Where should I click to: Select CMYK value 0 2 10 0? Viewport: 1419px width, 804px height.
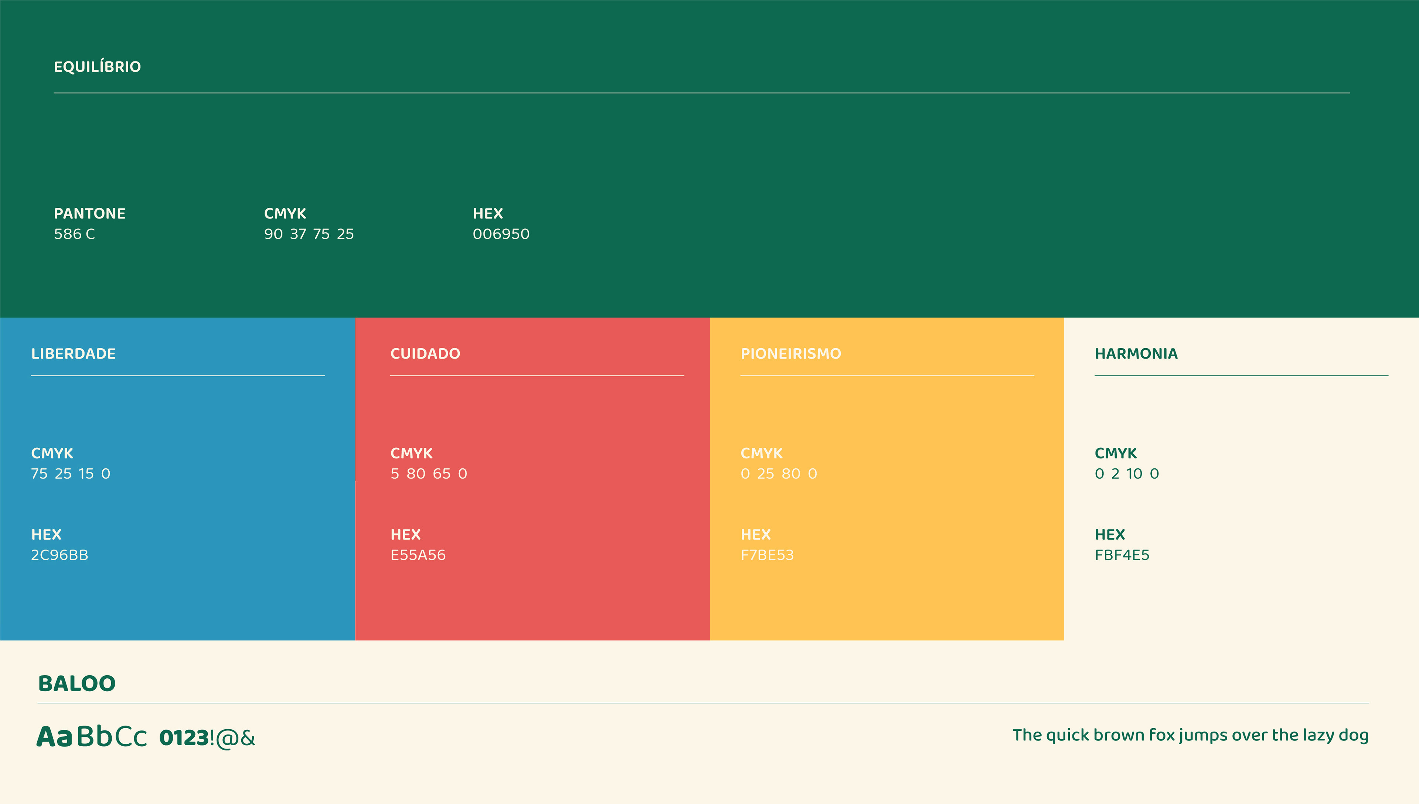tap(1127, 474)
